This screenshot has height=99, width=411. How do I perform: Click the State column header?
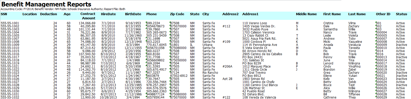[x=195, y=14]
